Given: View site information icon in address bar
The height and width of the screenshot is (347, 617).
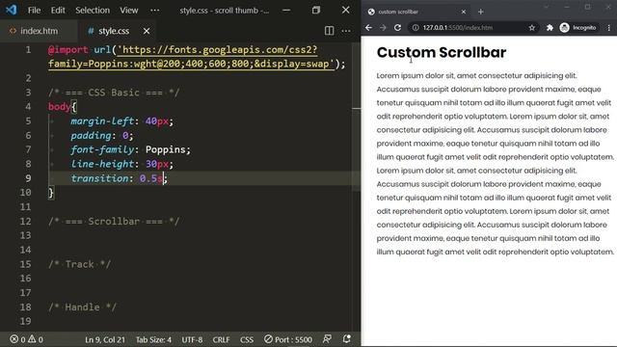Looking at the screenshot, I should pyautogui.click(x=416, y=28).
